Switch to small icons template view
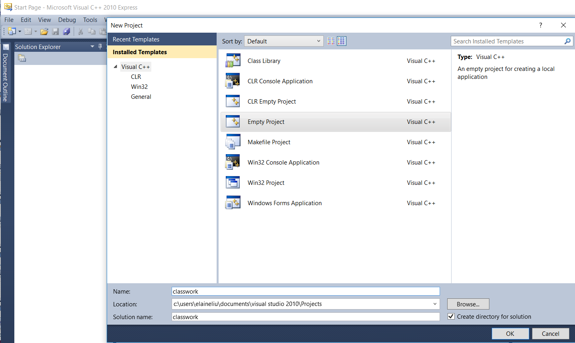Image resolution: width=575 pixels, height=343 pixels. pyautogui.click(x=331, y=41)
